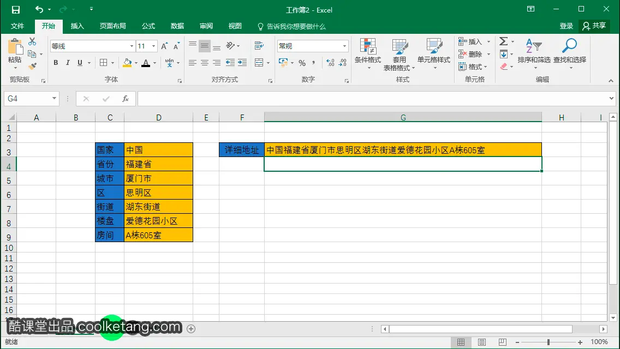Toggle center text alignment

click(x=205, y=63)
